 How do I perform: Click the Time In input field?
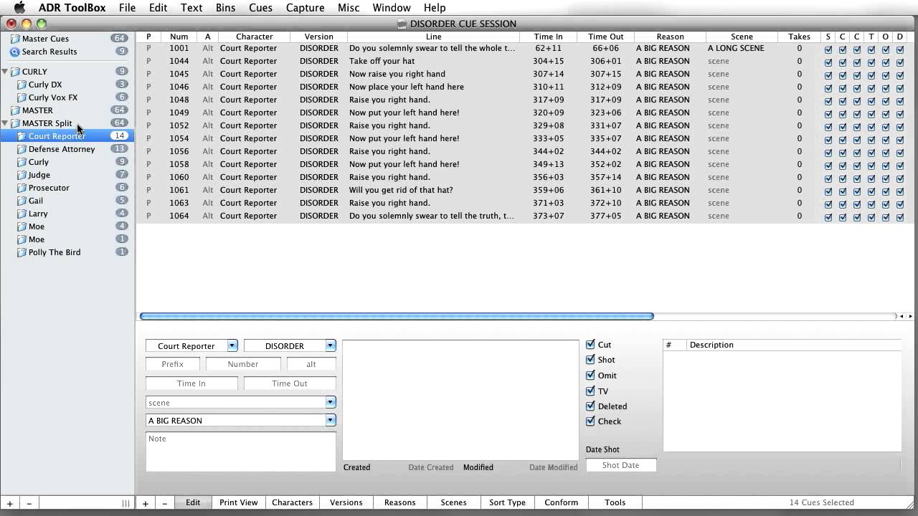click(x=191, y=383)
